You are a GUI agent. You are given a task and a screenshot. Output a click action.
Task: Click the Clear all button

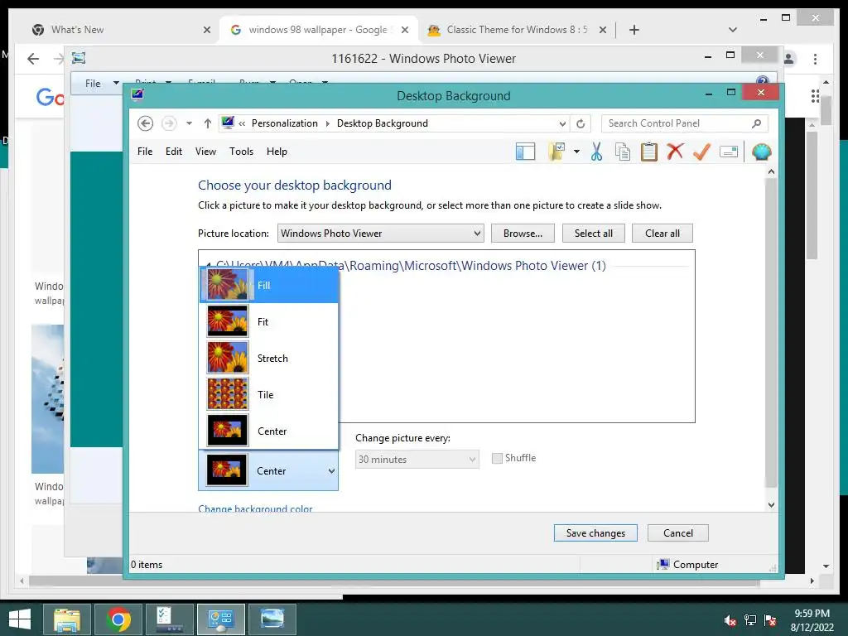662,233
